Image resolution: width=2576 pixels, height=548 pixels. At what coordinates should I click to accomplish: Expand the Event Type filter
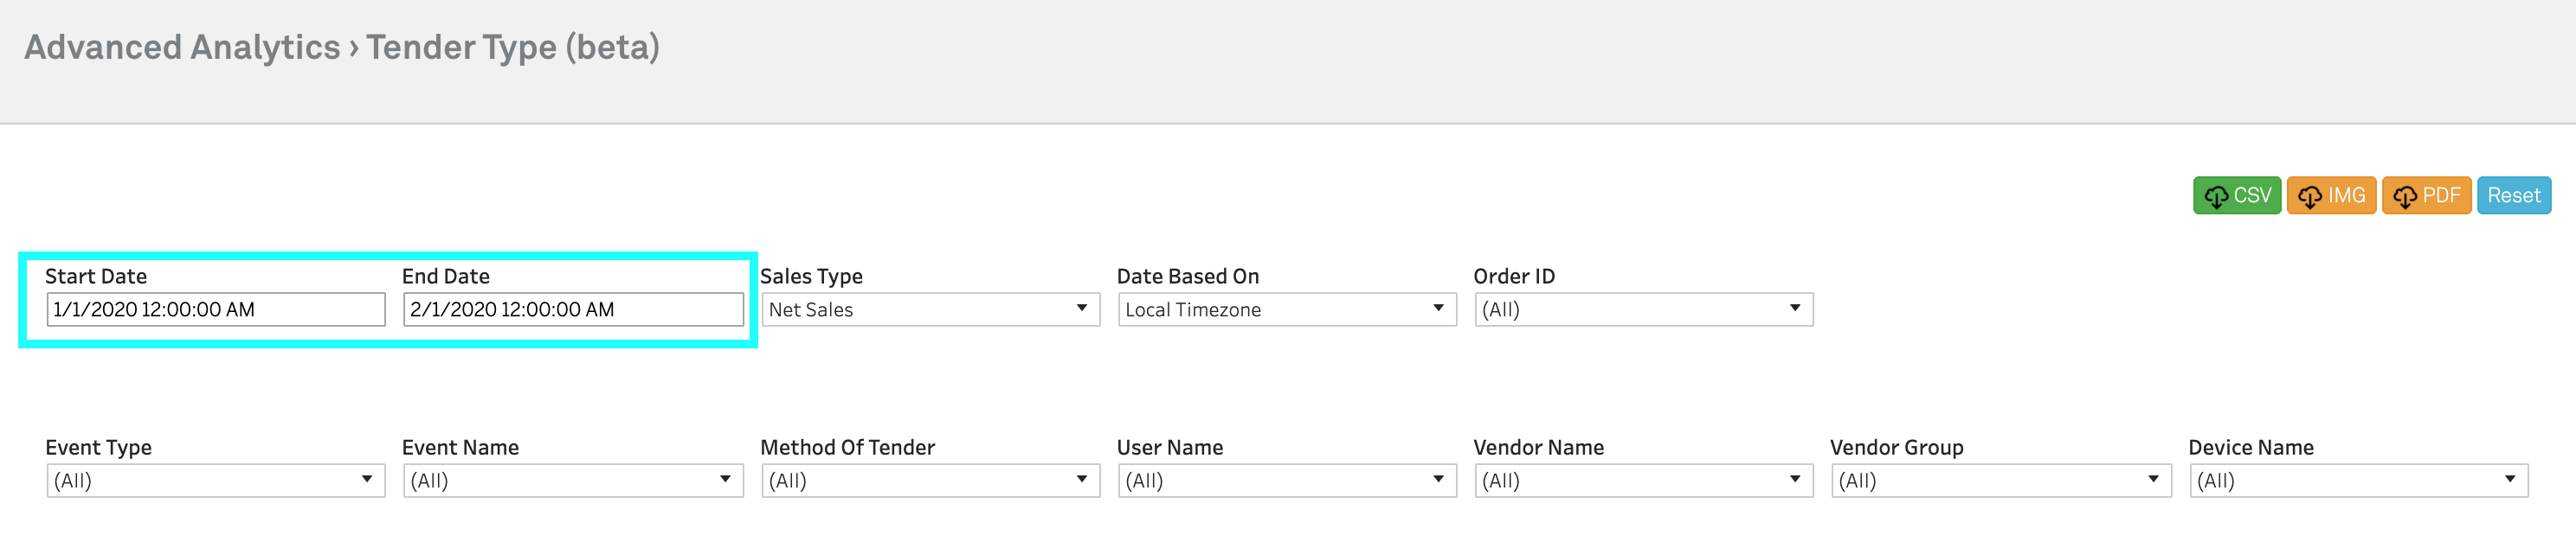pos(215,480)
